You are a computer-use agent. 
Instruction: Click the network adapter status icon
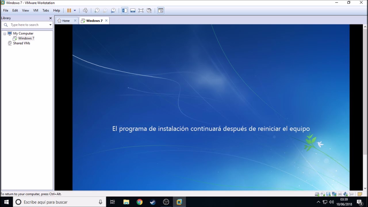pos(334,194)
